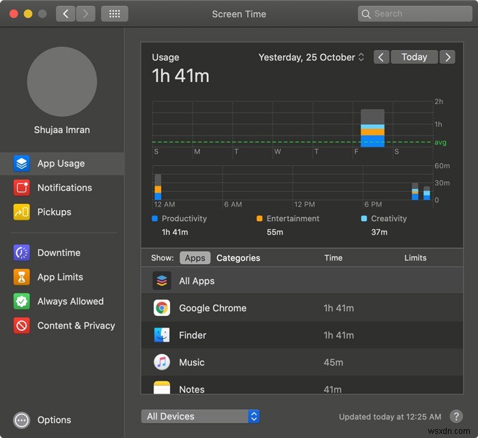Select the Friday bar in weekly chart
This screenshot has width=478, height=438.
(x=373, y=128)
